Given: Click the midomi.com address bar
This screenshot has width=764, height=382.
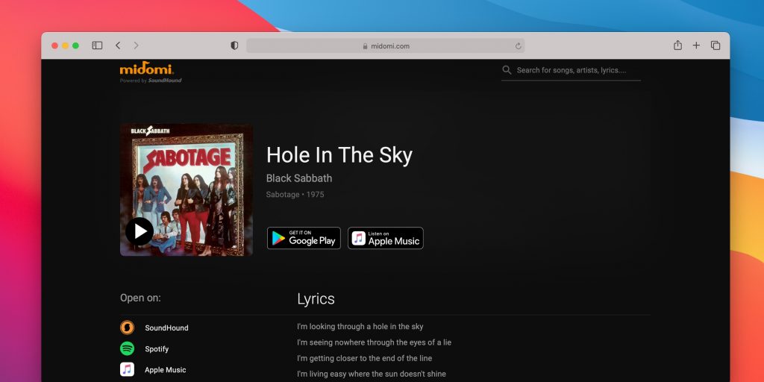Looking at the screenshot, I should tap(386, 46).
